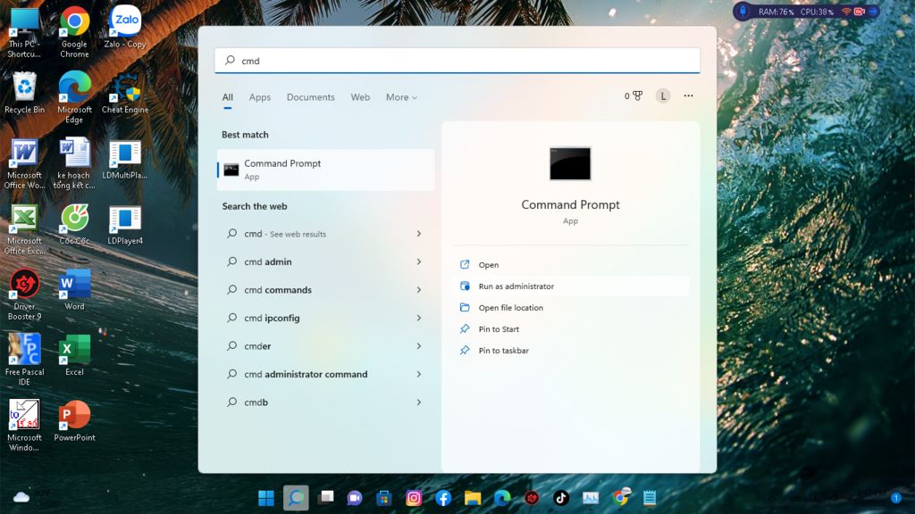Expand 'cmd administrator command' suggestion chevron

click(x=419, y=374)
